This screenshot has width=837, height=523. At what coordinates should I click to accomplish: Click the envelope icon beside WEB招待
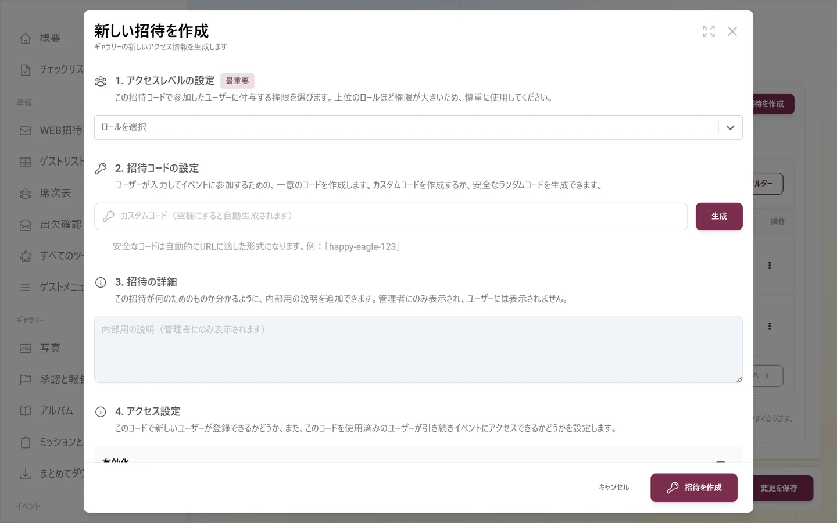tap(26, 131)
